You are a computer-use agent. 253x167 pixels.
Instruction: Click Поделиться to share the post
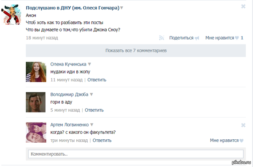[x=181, y=38]
